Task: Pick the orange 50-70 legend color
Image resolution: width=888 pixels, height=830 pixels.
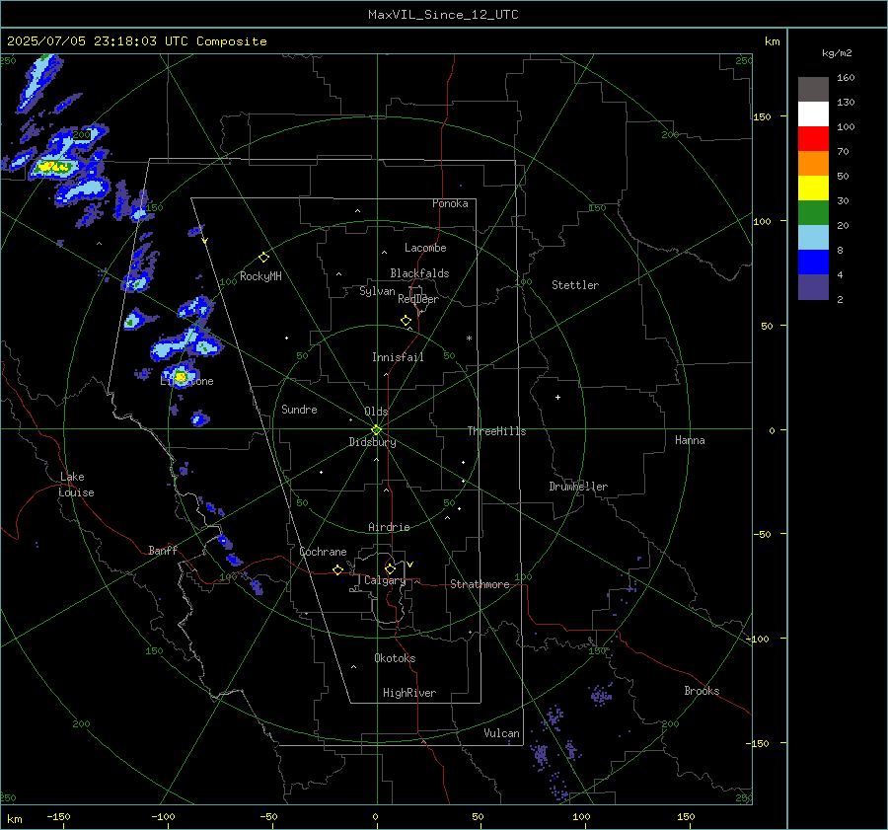Action: pyautogui.click(x=813, y=164)
